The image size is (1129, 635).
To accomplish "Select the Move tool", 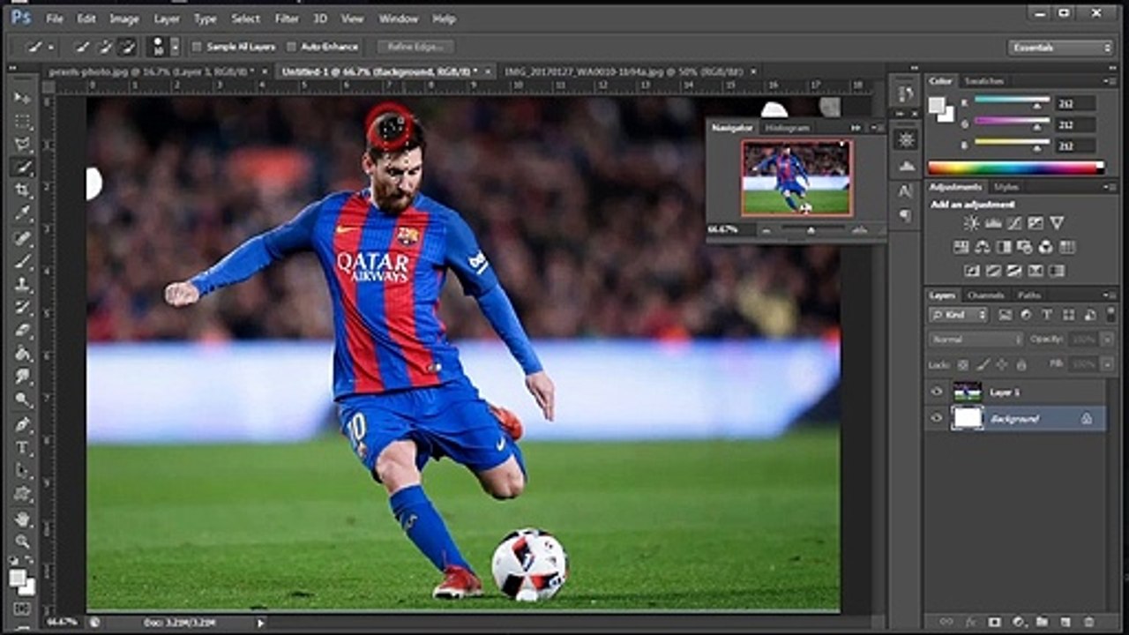I will [23, 97].
